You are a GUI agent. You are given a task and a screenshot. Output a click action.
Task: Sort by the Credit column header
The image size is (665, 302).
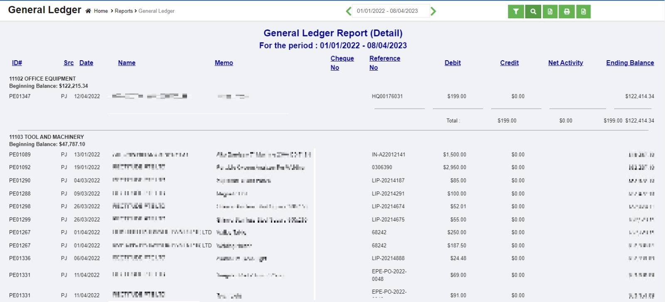pos(509,63)
